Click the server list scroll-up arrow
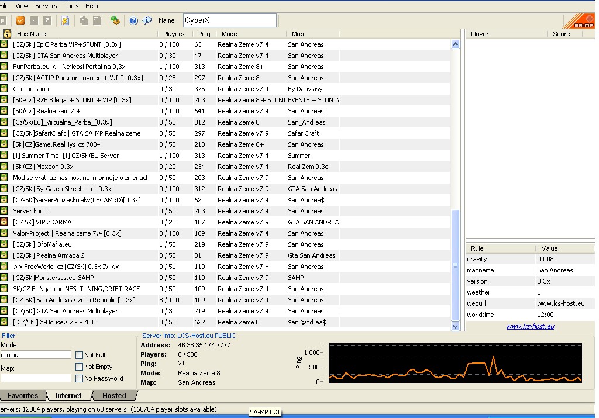This screenshot has height=418, width=599. 455,44
